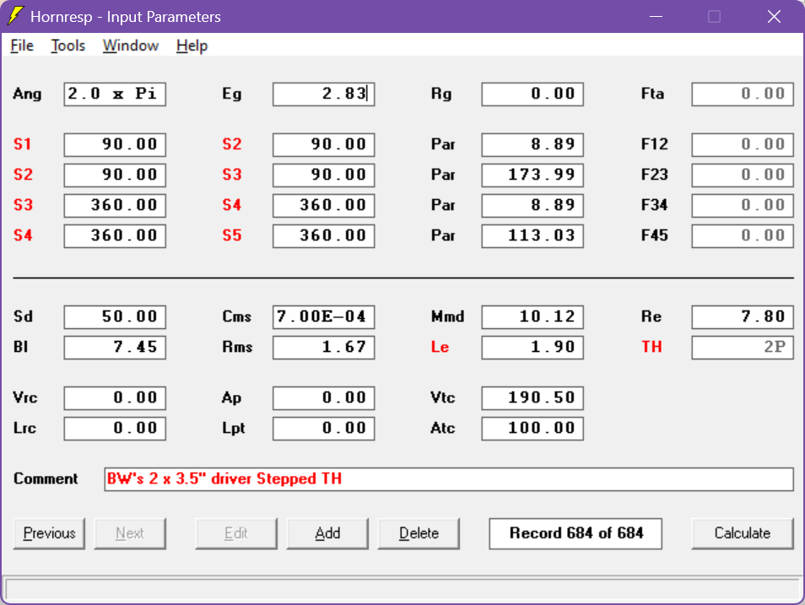The width and height of the screenshot is (805, 605).
Task: Click the S1 field with 90.00
Action: click(115, 144)
